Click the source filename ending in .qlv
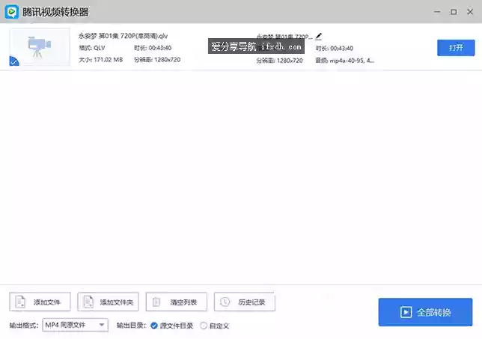The height and width of the screenshot is (339, 482). tap(123, 36)
